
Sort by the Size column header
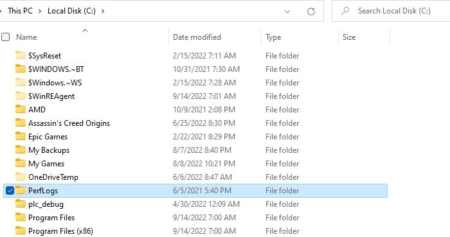(349, 37)
